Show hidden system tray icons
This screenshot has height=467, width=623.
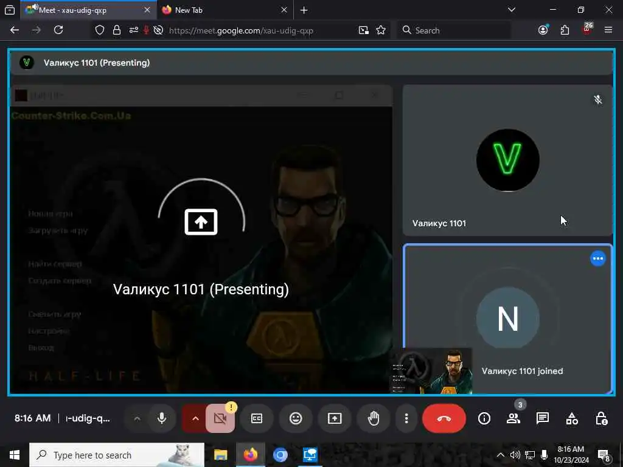pyautogui.click(x=501, y=455)
